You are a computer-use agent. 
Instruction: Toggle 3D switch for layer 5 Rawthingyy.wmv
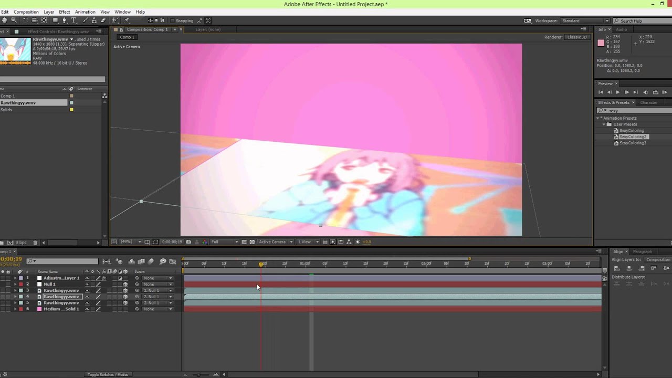125,303
